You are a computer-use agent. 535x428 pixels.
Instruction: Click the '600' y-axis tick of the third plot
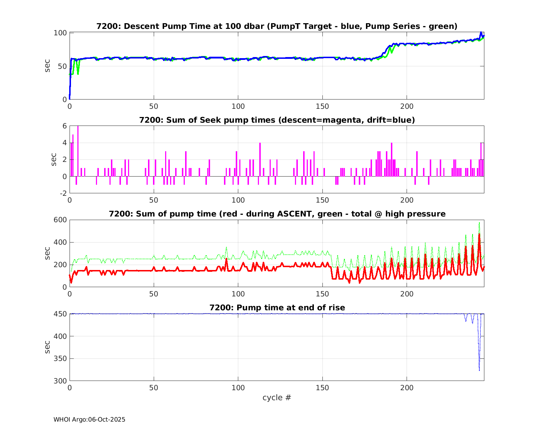click(x=60, y=220)
